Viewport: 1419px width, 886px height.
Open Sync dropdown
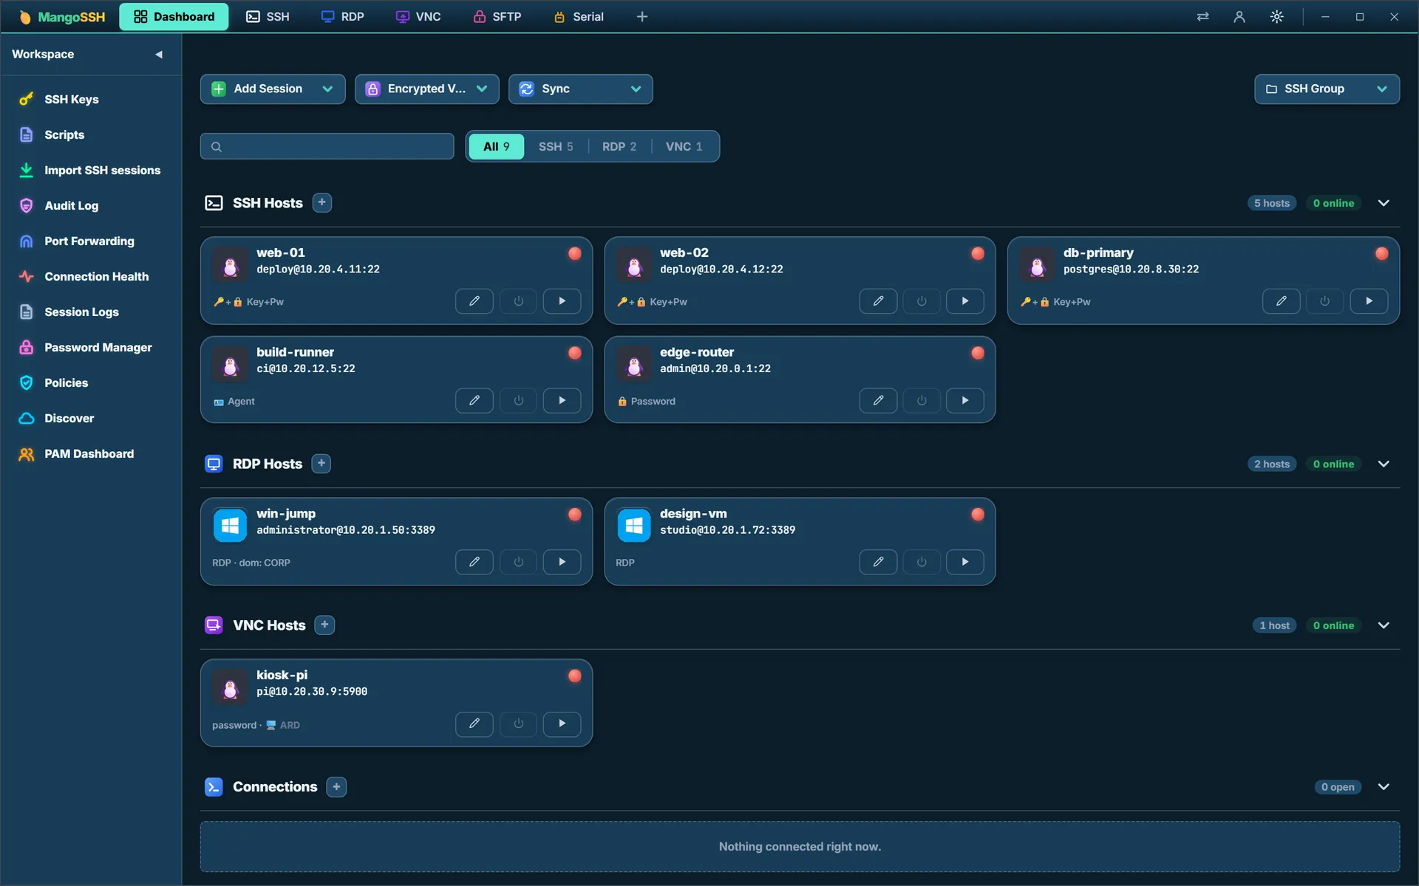(x=580, y=89)
